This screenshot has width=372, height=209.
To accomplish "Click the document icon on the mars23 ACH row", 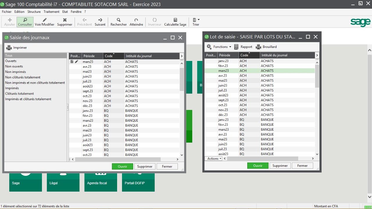I will (x=72, y=62).
